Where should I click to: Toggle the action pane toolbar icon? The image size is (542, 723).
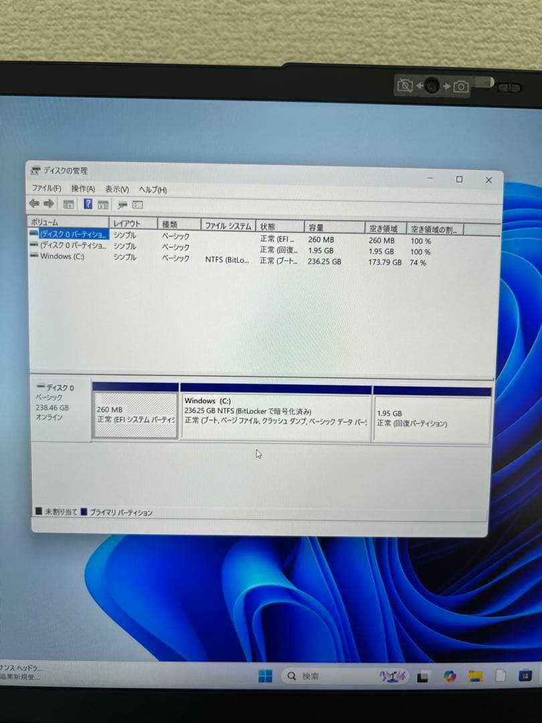coord(101,205)
